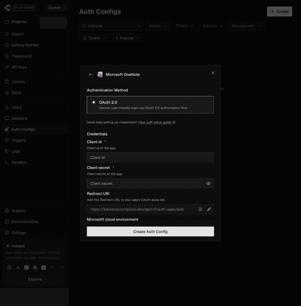Click the Client id input field
The width and height of the screenshot is (301, 306).
pyautogui.click(x=150, y=157)
